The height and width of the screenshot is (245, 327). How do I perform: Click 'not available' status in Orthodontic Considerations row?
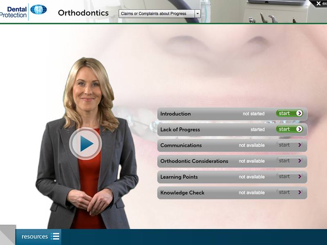[252, 161]
